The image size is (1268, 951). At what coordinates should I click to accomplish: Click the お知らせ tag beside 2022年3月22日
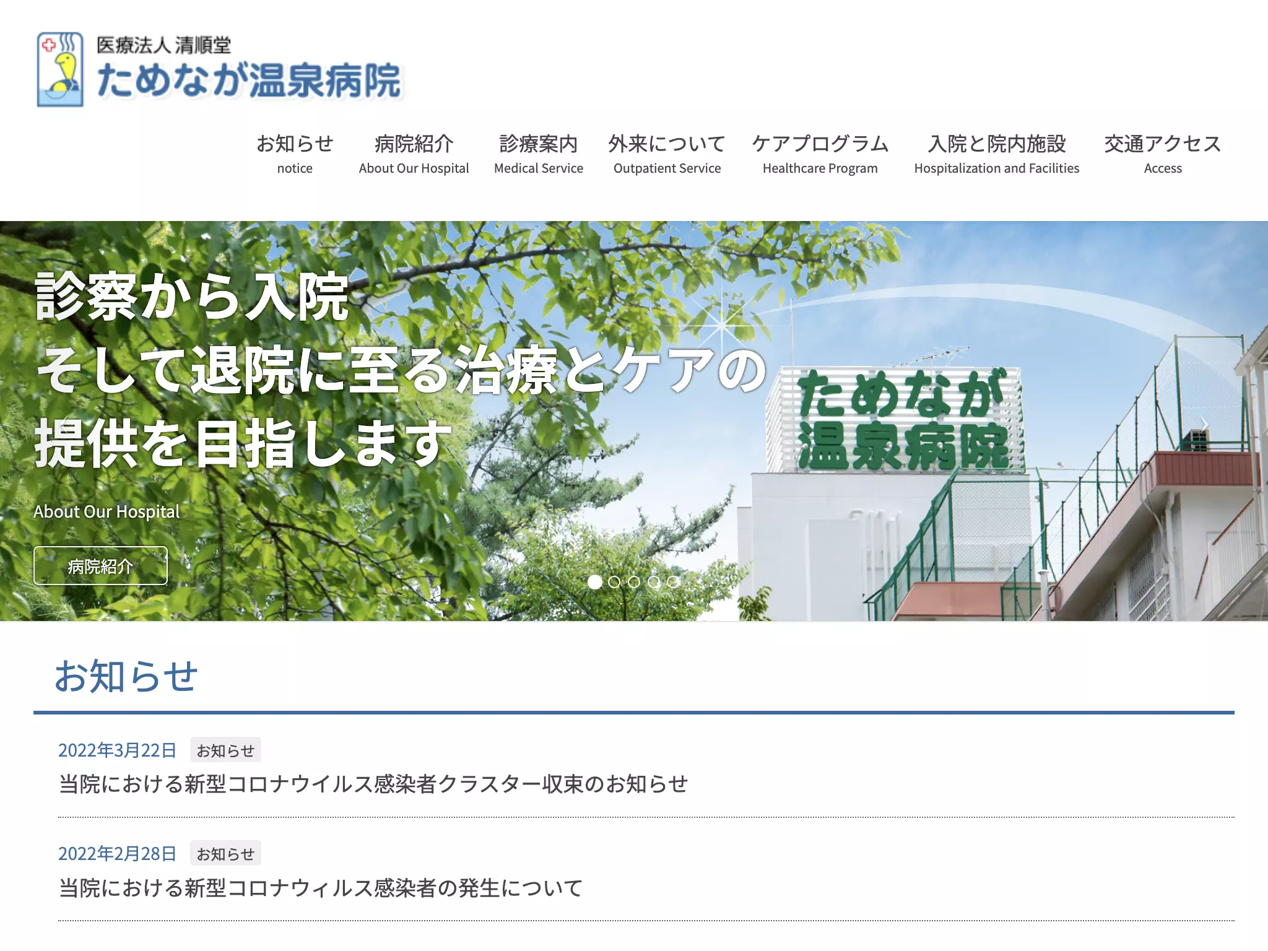[x=225, y=750]
